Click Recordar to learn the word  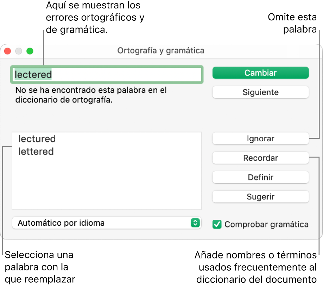tap(260, 158)
